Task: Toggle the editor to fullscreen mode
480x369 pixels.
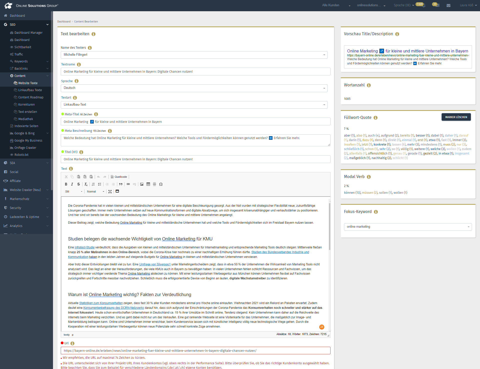Action: coord(110,191)
